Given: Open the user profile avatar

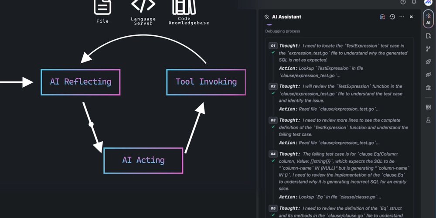Looking at the screenshot, I should point(428,2).
